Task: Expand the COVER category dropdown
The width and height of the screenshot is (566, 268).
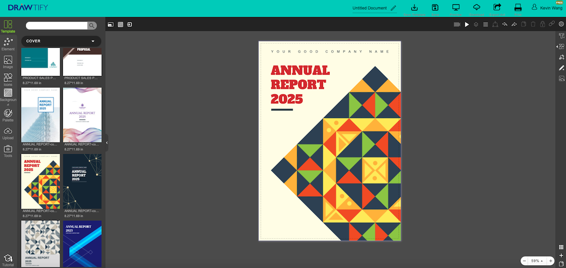Action: click(61, 41)
